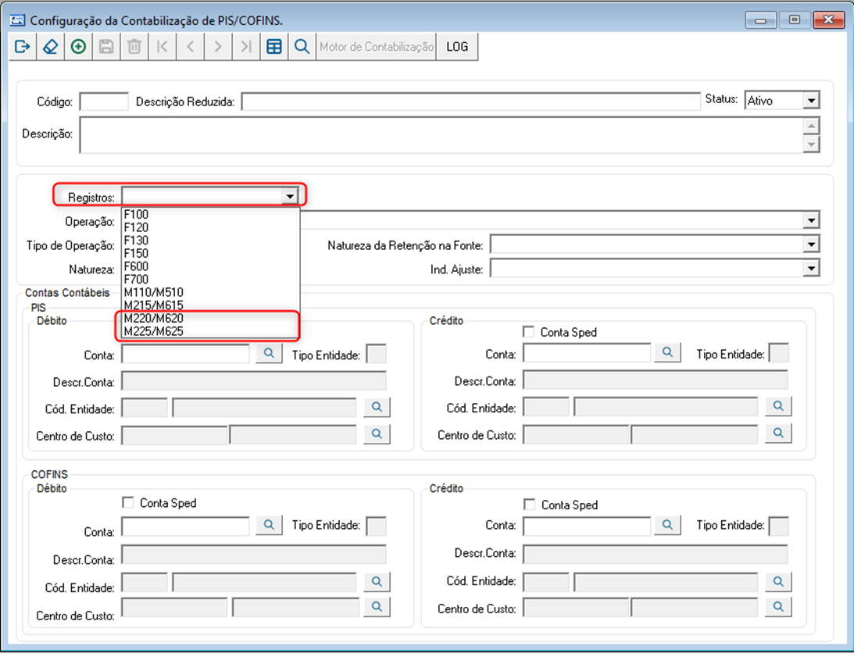Screen dimensions: 854x653
Task: Open lookup for COFINS Crédito Cód. Entidade
Action: (x=778, y=581)
